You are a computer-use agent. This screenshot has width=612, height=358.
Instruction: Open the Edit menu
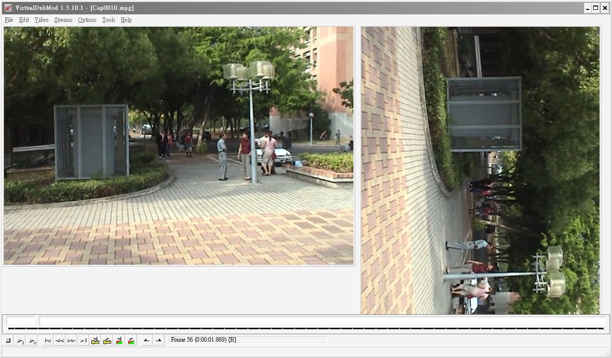click(24, 20)
